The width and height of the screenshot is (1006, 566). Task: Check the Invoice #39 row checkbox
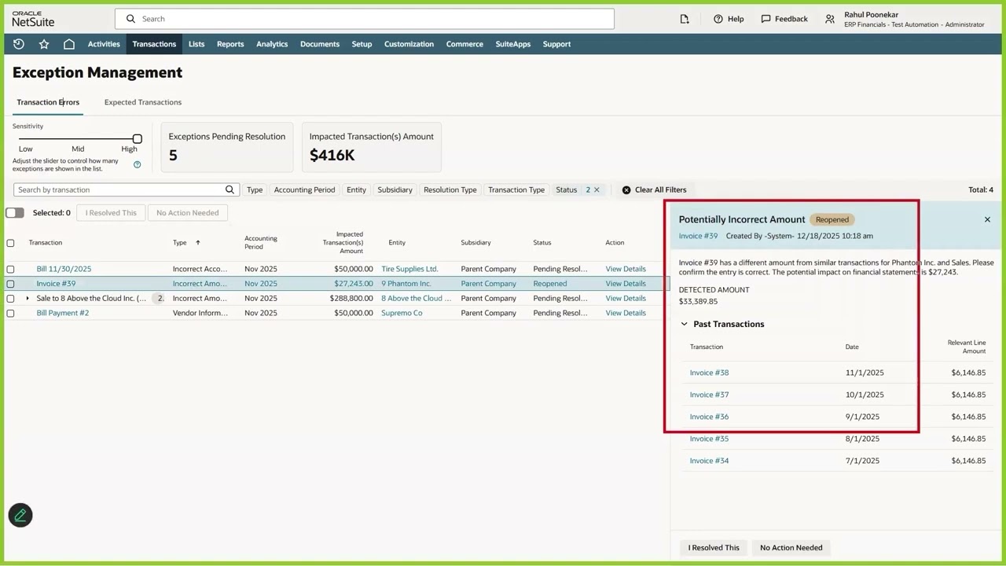click(x=10, y=284)
